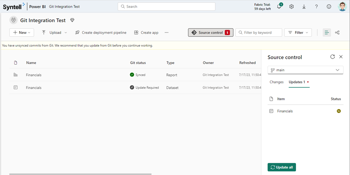Sort by Owner column header

pos(208,63)
